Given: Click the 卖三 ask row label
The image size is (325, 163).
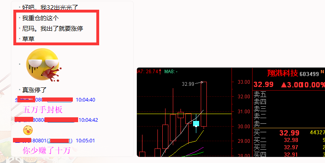Looking at the screenshot, I should 260,109.
